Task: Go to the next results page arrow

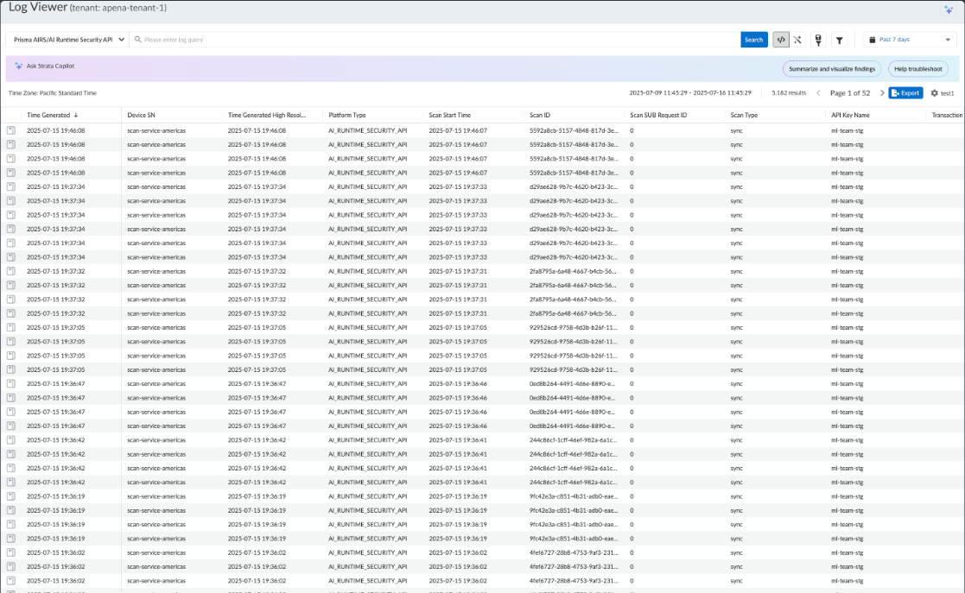Action: tap(881, 93)
